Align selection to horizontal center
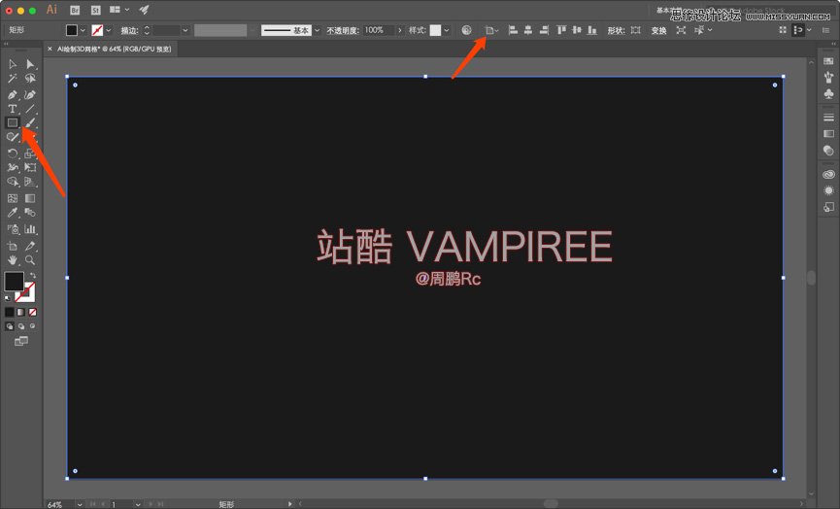840x509 pixels. (x=528, y=30)
